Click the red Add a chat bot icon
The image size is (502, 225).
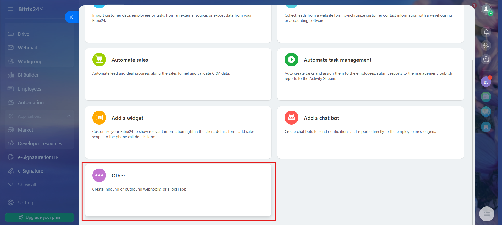tap(291, 118)
